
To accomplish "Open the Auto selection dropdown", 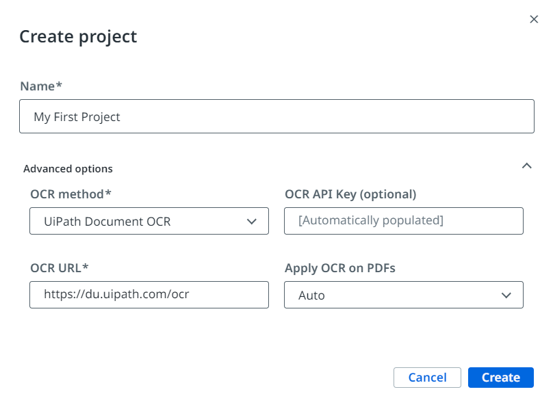I will click(x=403, y=295).
